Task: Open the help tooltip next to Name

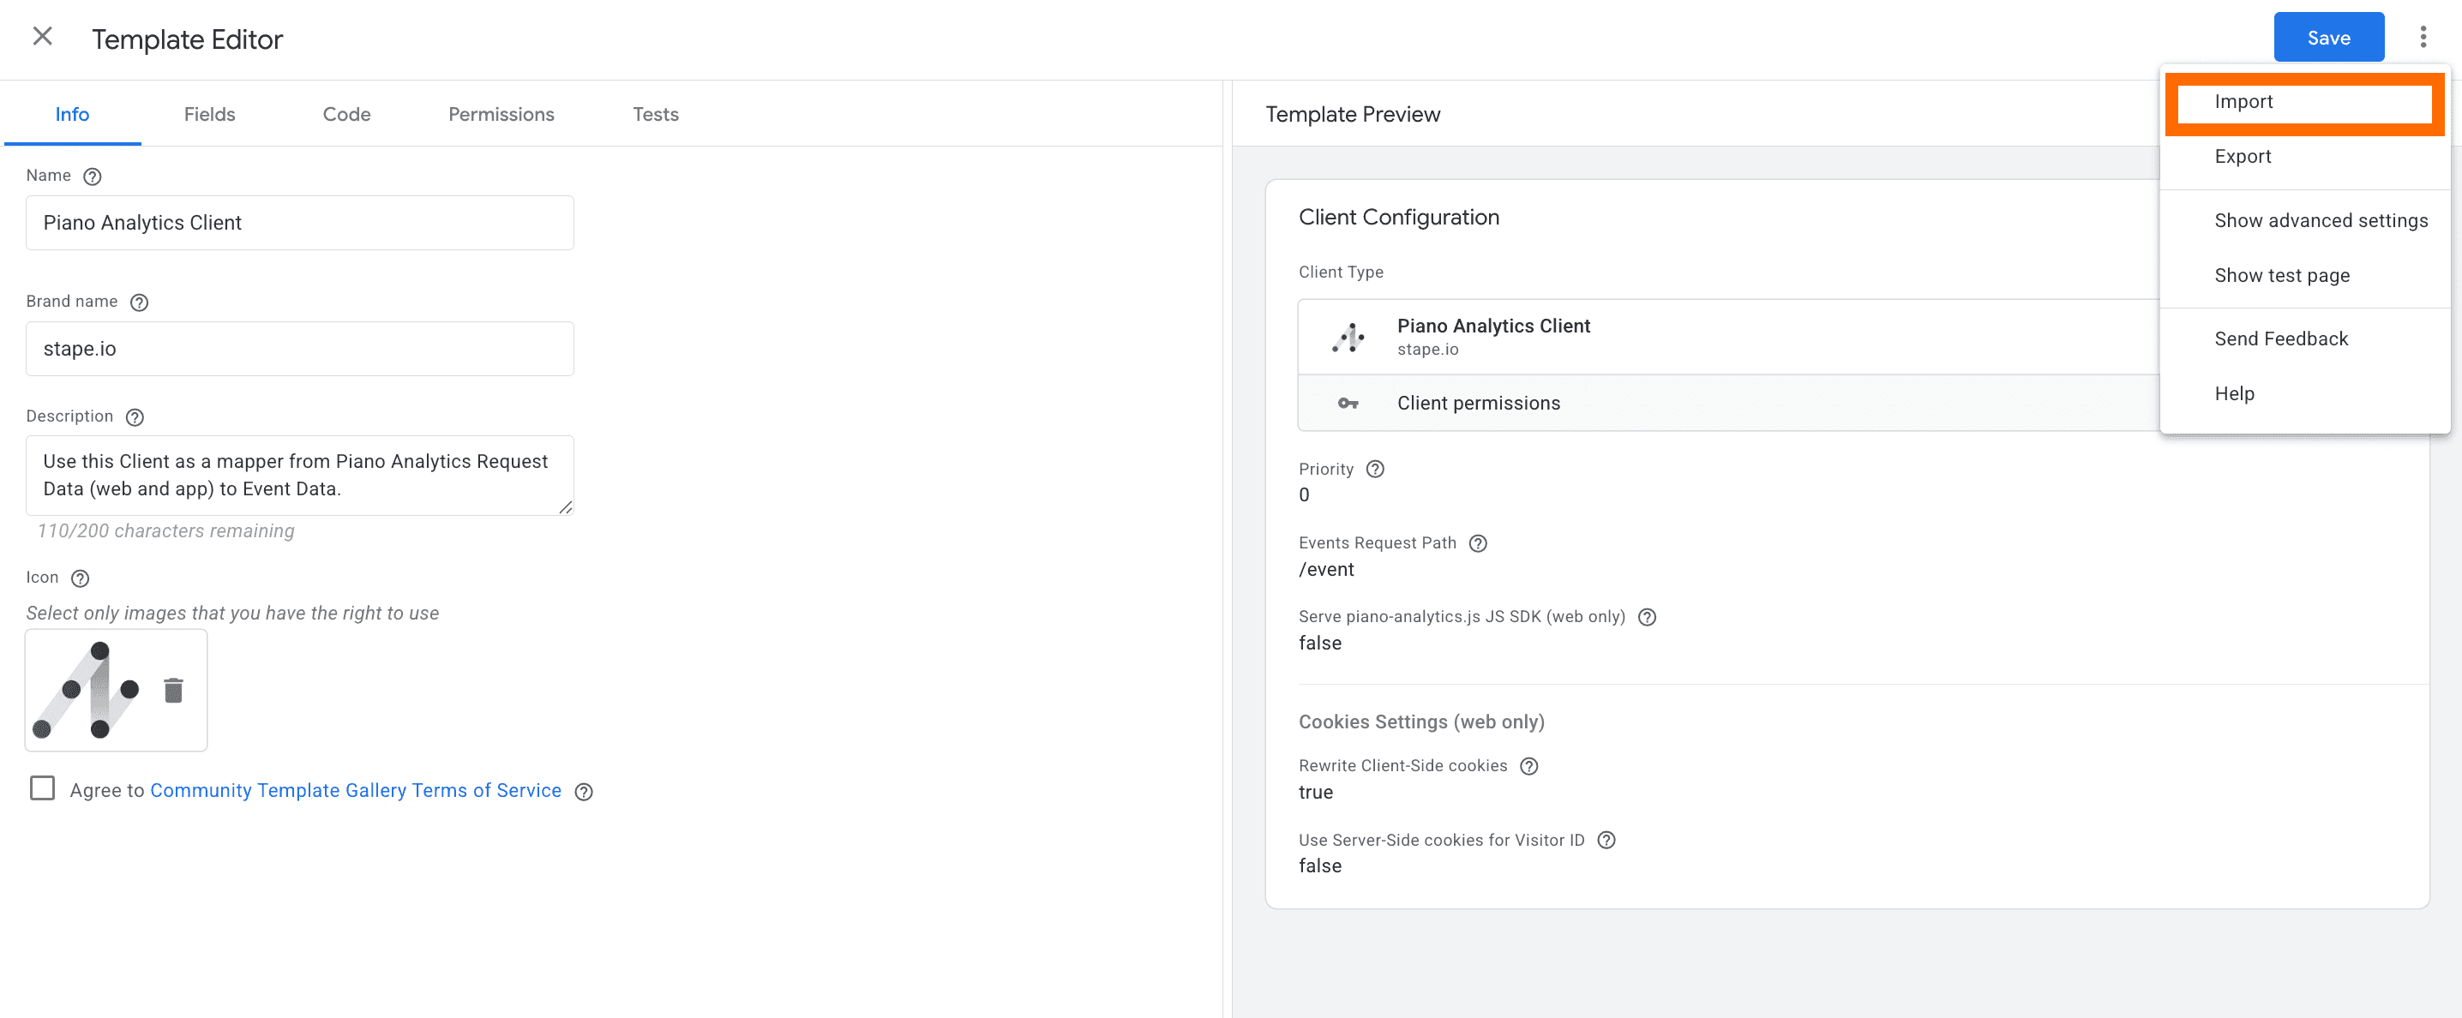Action: coord(93,176)
